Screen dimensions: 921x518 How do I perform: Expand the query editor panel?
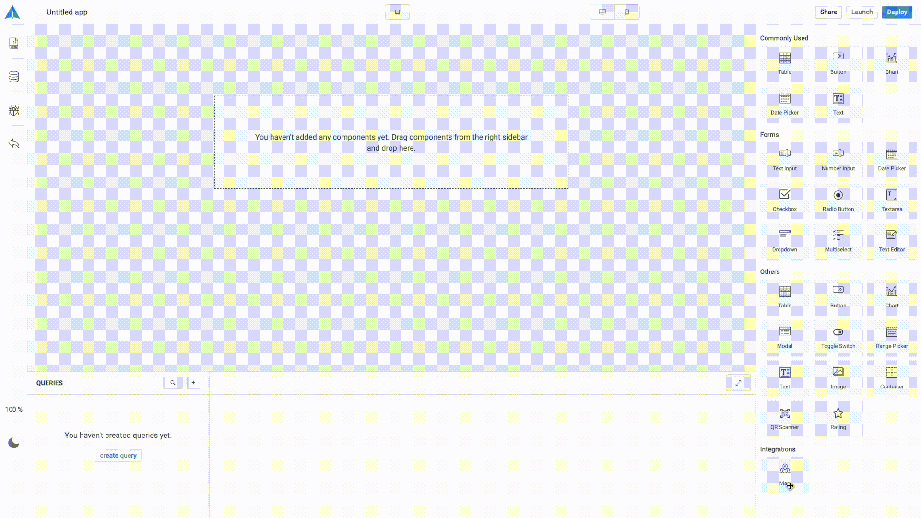tap(738, 383)
